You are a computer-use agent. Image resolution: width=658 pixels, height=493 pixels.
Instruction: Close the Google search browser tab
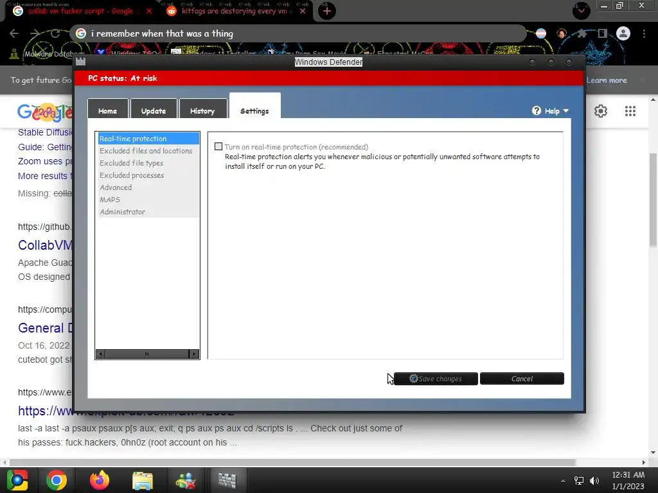click(149, 12)
